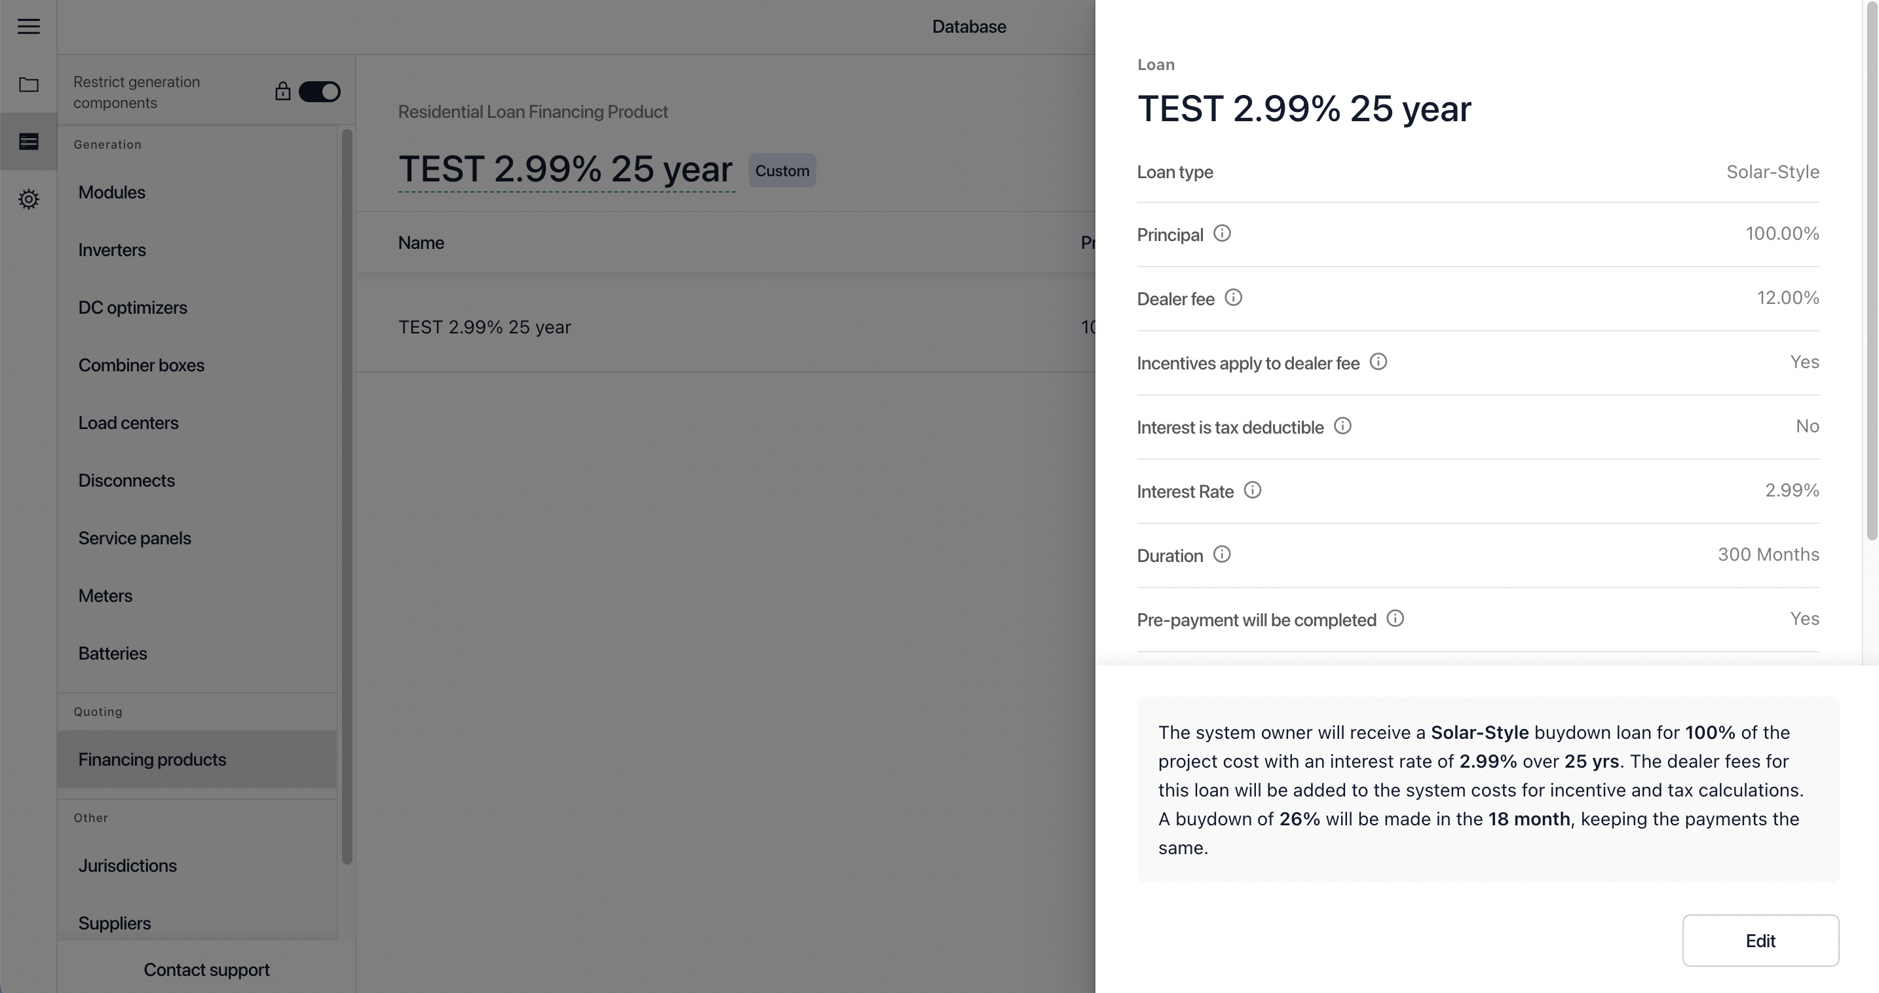Click the projects folder icon
The height and width of the screenshot is (993, 1879).
pos(28,84)
